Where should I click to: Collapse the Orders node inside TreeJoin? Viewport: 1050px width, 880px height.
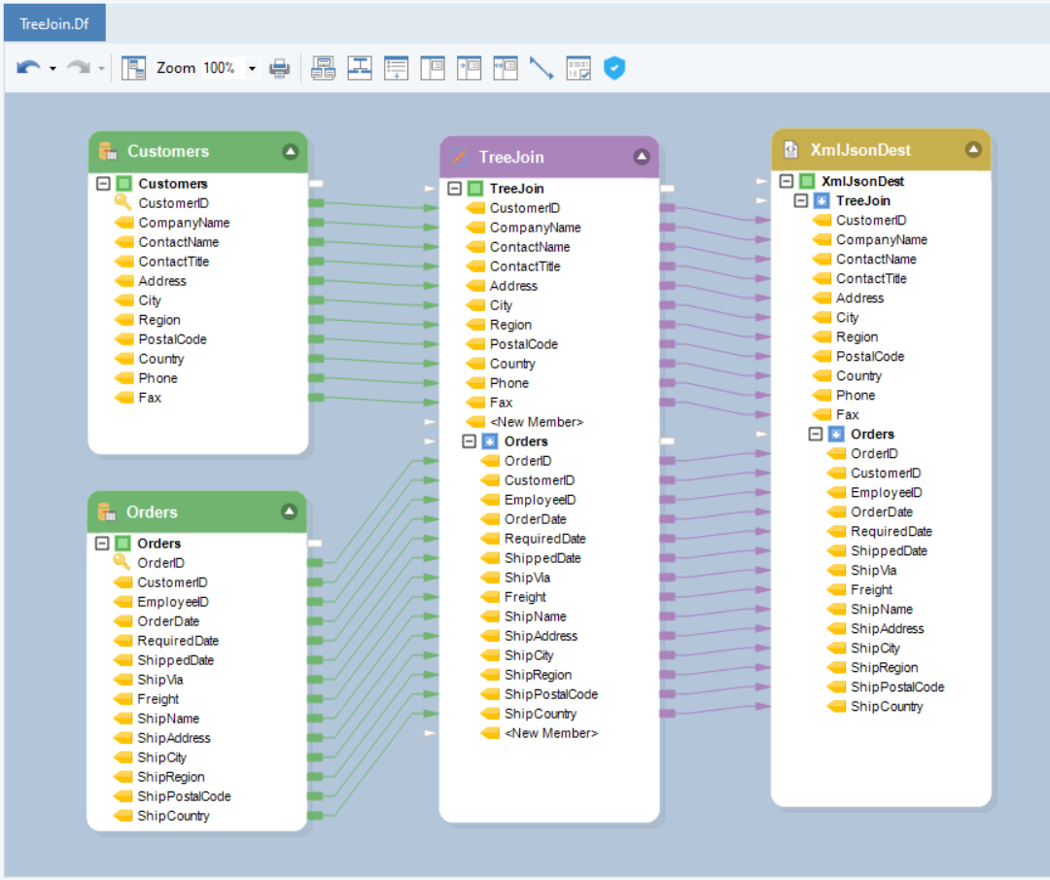tap(470, 441)
